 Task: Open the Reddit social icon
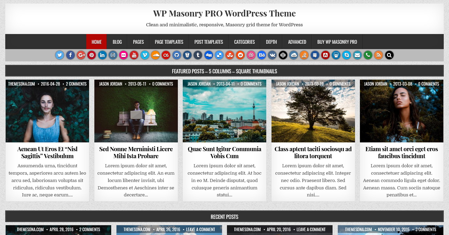click(240, 55)
